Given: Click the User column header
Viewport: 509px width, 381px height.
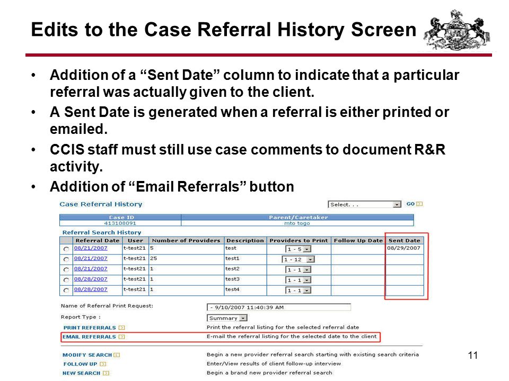Looking at the screenshot, I should point(135,240).
